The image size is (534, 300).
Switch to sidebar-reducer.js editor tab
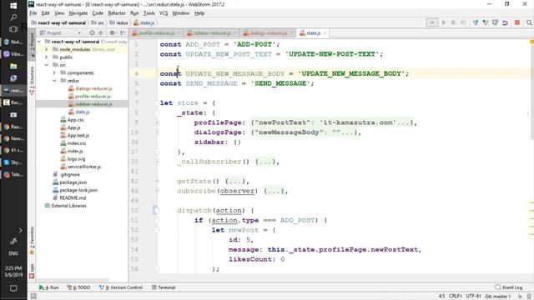pyautogui.click(x=212, y=33)
